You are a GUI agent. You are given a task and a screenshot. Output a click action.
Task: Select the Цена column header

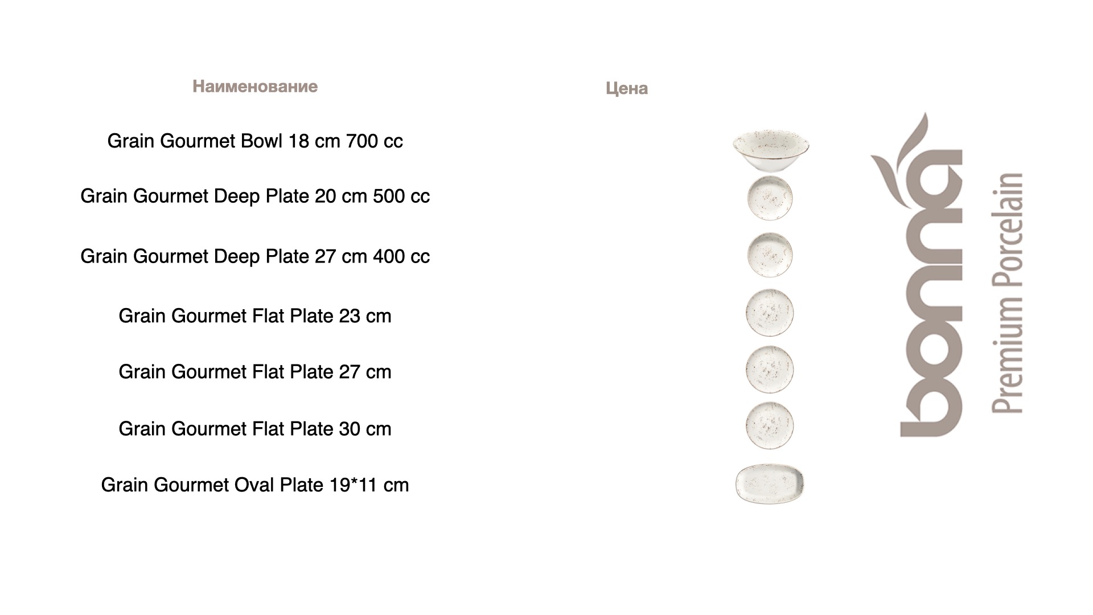click(627, 89)
